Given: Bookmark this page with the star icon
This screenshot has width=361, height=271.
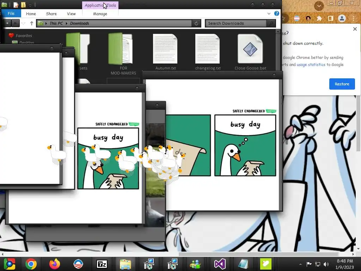Looking at the screenshot, I should click(x=284, y=18).
